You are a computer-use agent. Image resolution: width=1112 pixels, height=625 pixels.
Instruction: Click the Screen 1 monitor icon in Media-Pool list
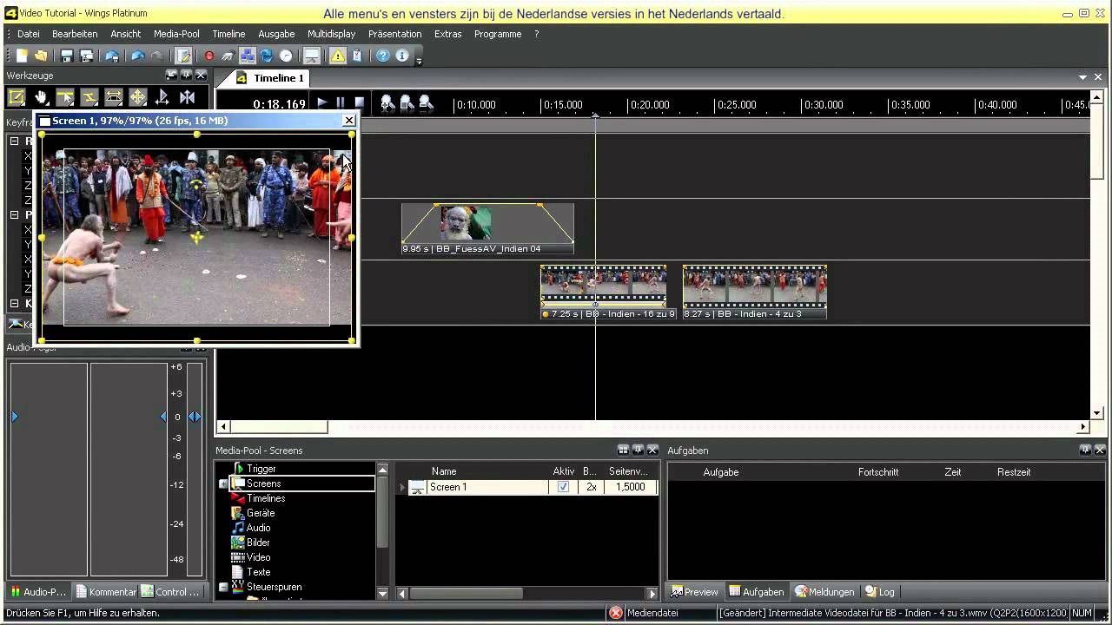point(418,487)
